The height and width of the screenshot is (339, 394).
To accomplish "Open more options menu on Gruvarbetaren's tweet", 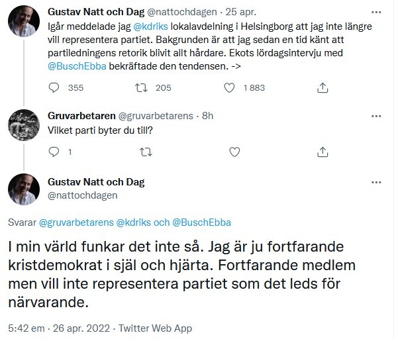I will point(376,116).
